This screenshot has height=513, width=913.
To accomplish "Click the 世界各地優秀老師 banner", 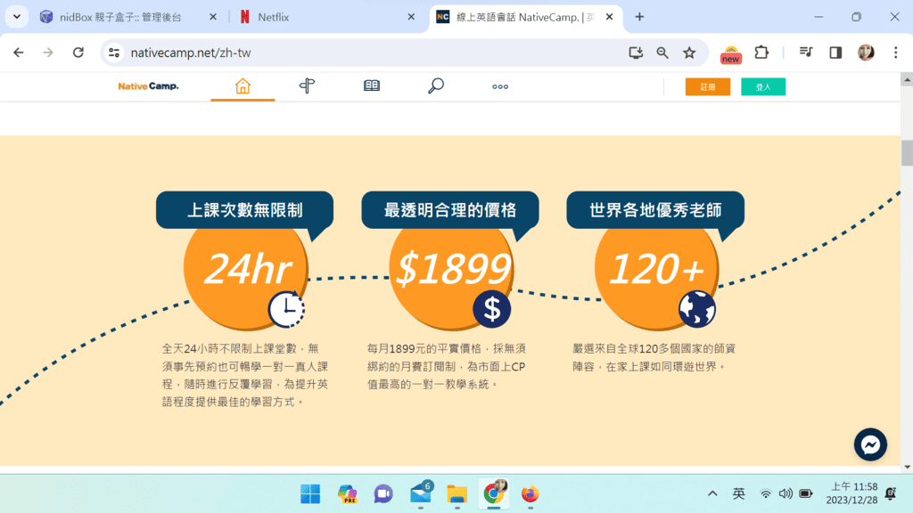I will (655, 210).
